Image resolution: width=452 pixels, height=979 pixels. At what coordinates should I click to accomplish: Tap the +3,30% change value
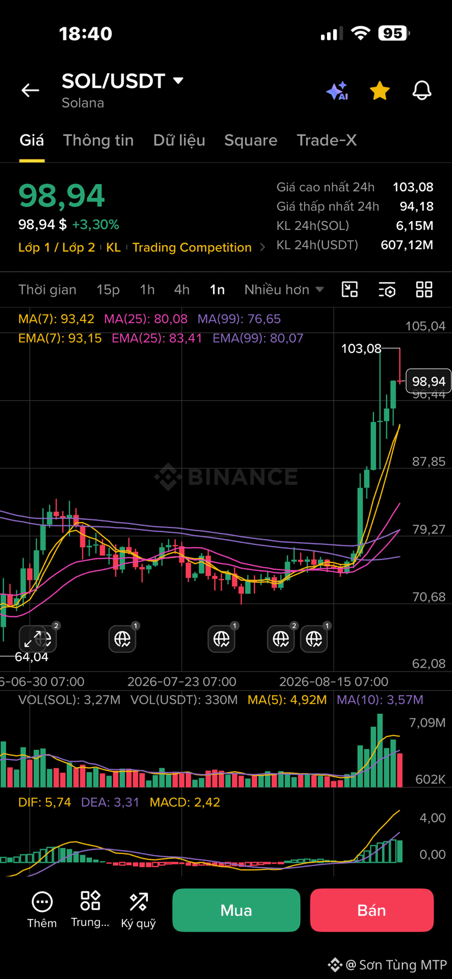click(x=96, y=224)
